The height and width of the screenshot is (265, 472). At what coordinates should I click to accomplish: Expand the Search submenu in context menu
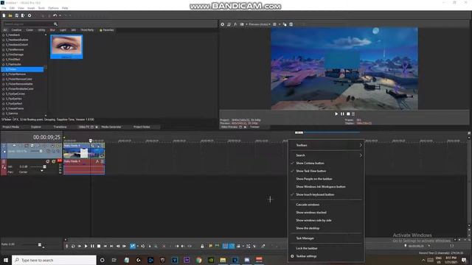[326, 155]
